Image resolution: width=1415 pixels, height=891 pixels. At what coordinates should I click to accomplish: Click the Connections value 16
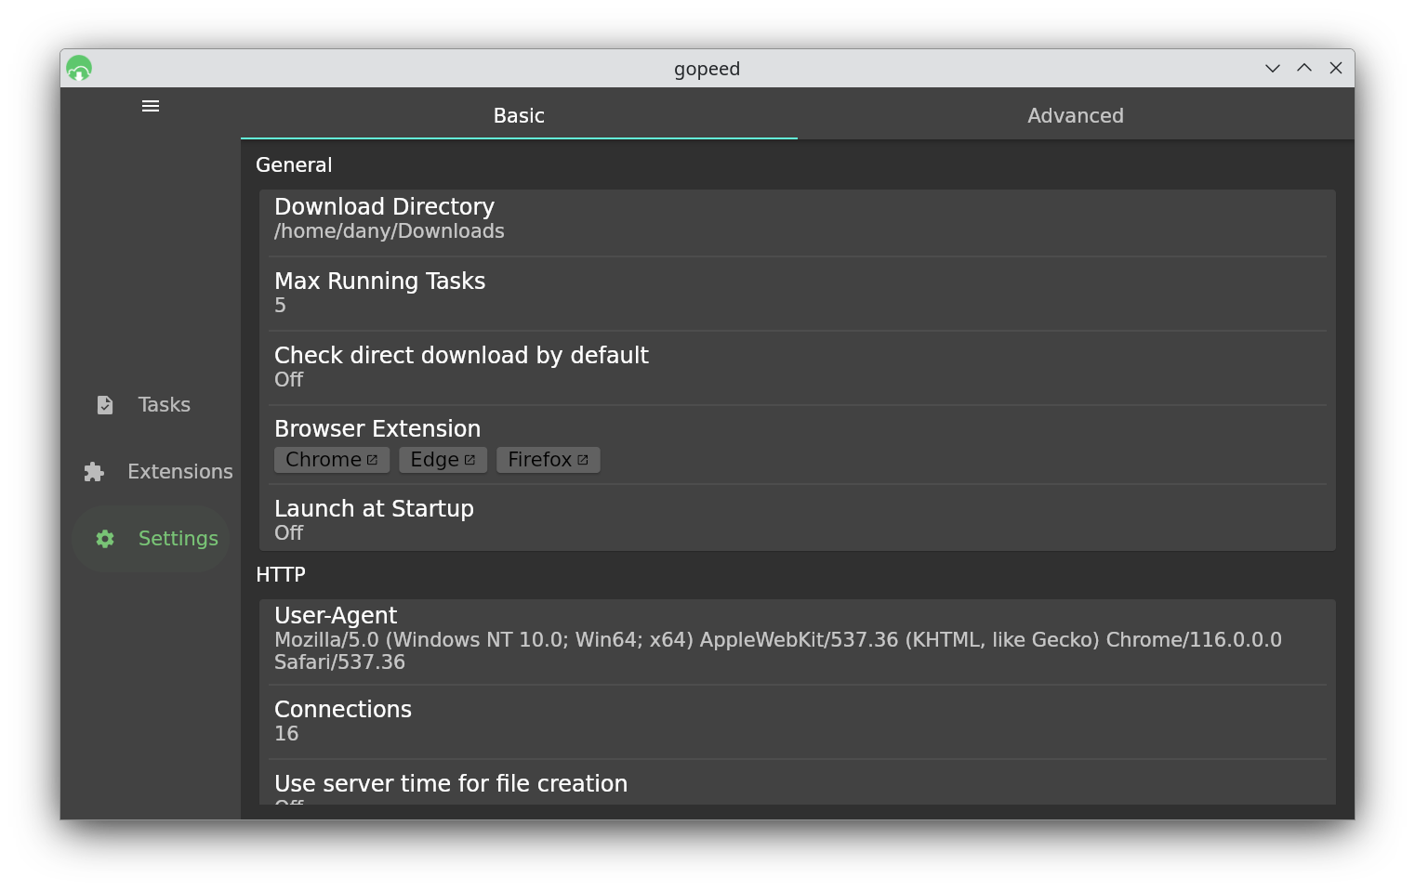coord(286,734)
